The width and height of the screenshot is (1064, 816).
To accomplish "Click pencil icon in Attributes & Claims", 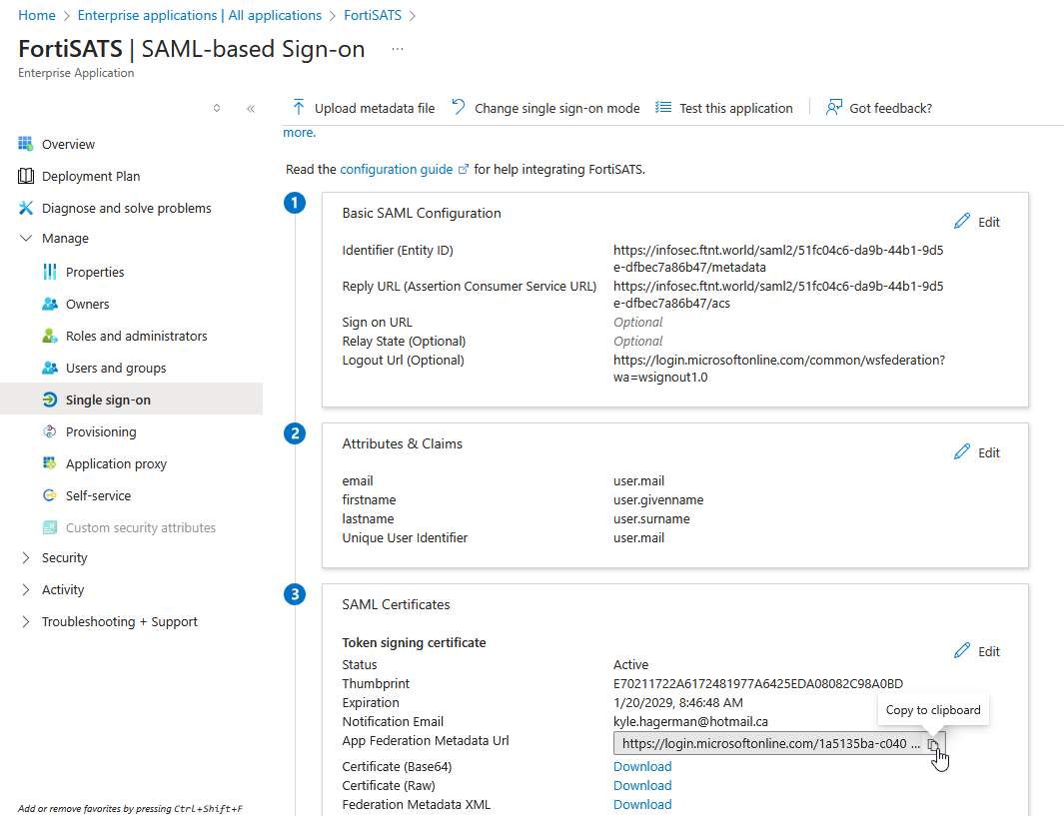I will [x=961, y=451].
